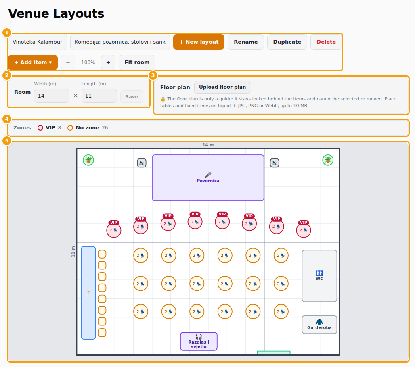
Task: Zoom in with the plus button
Action: coord(108,63)
